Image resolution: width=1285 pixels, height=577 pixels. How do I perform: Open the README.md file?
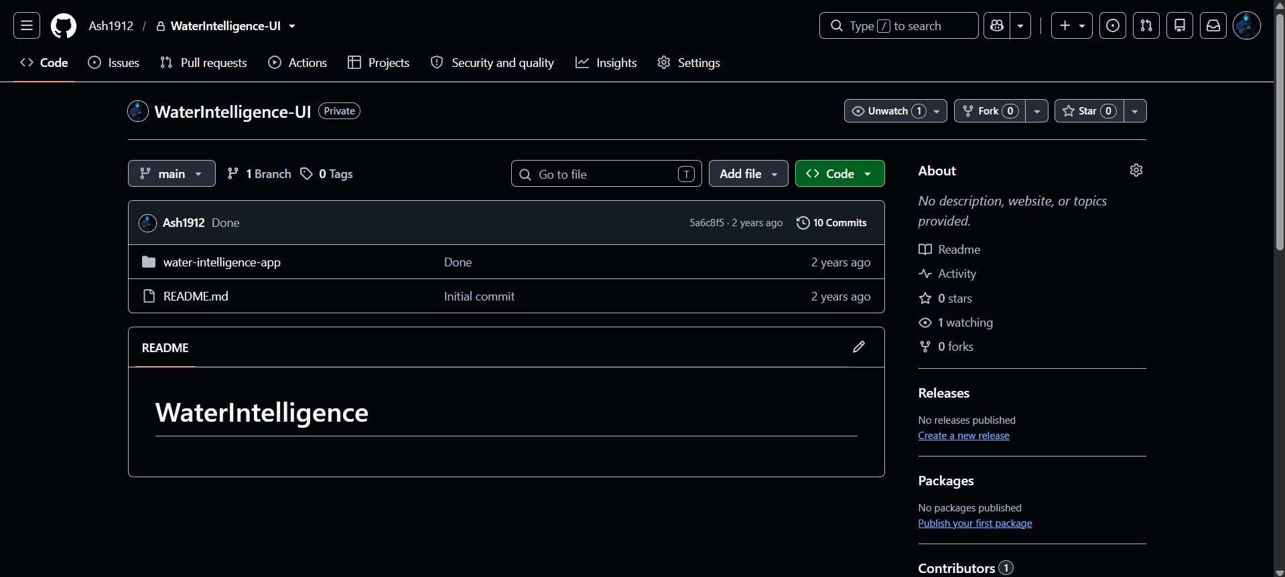point(196,297)
